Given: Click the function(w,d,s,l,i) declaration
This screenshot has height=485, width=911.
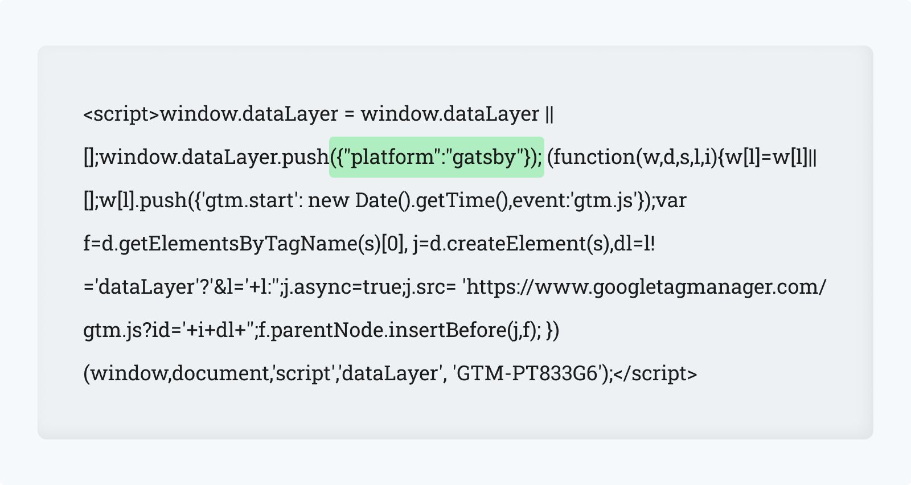Looking at the screenshot, I should (x=635, y=157).
